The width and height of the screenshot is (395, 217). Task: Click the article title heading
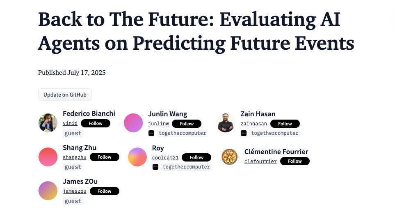(196, 31)
